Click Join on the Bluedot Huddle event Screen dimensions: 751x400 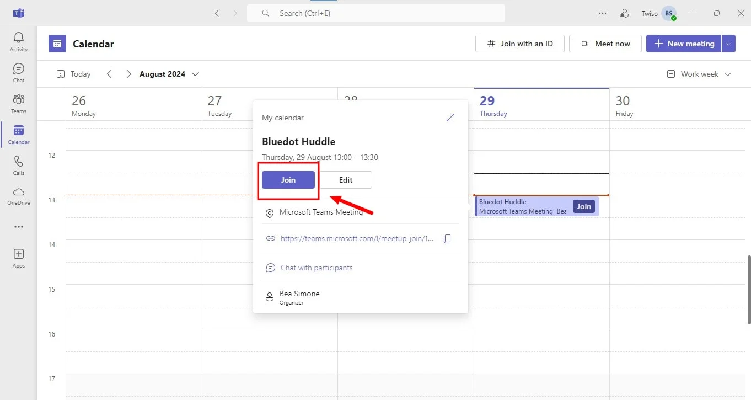click(584, 206)
